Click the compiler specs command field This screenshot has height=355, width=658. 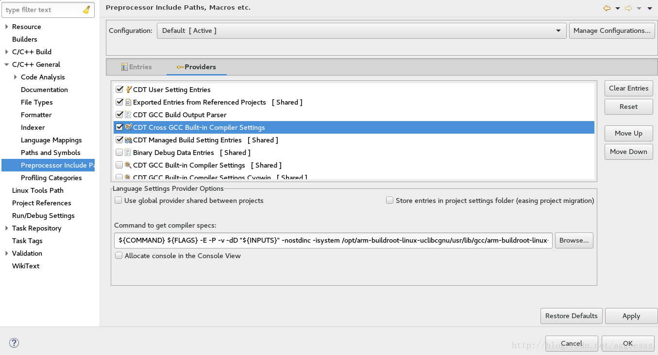tap(333, 240)
